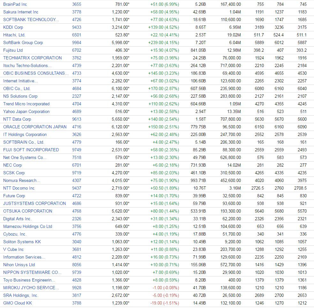314x308 pixels.
Task: Click ticker code 3655
Action: (77, 4)
